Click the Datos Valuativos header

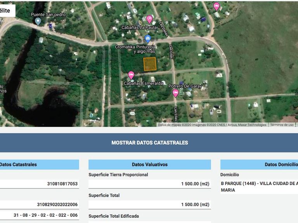coord(150,165)
